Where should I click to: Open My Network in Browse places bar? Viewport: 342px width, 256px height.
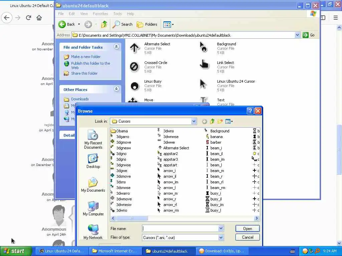[x=93, y=232]
